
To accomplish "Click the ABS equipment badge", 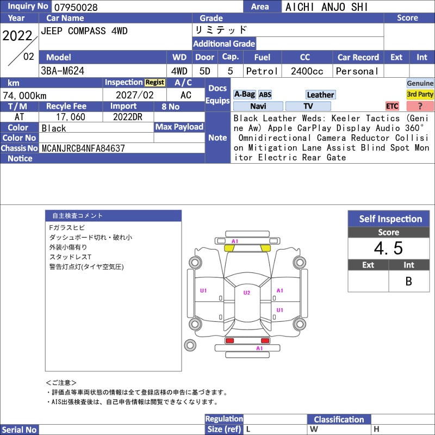I will (x=265, y=95).
